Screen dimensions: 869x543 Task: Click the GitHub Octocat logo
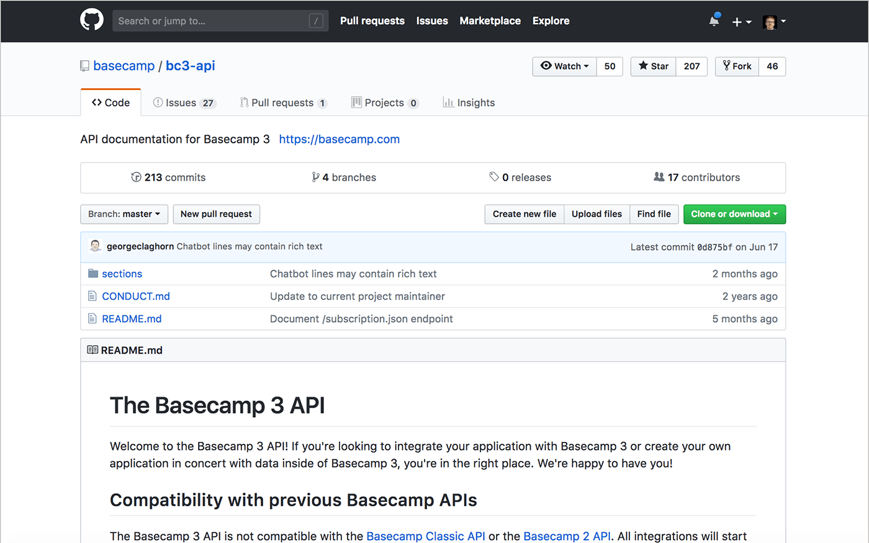click(92, 20)
